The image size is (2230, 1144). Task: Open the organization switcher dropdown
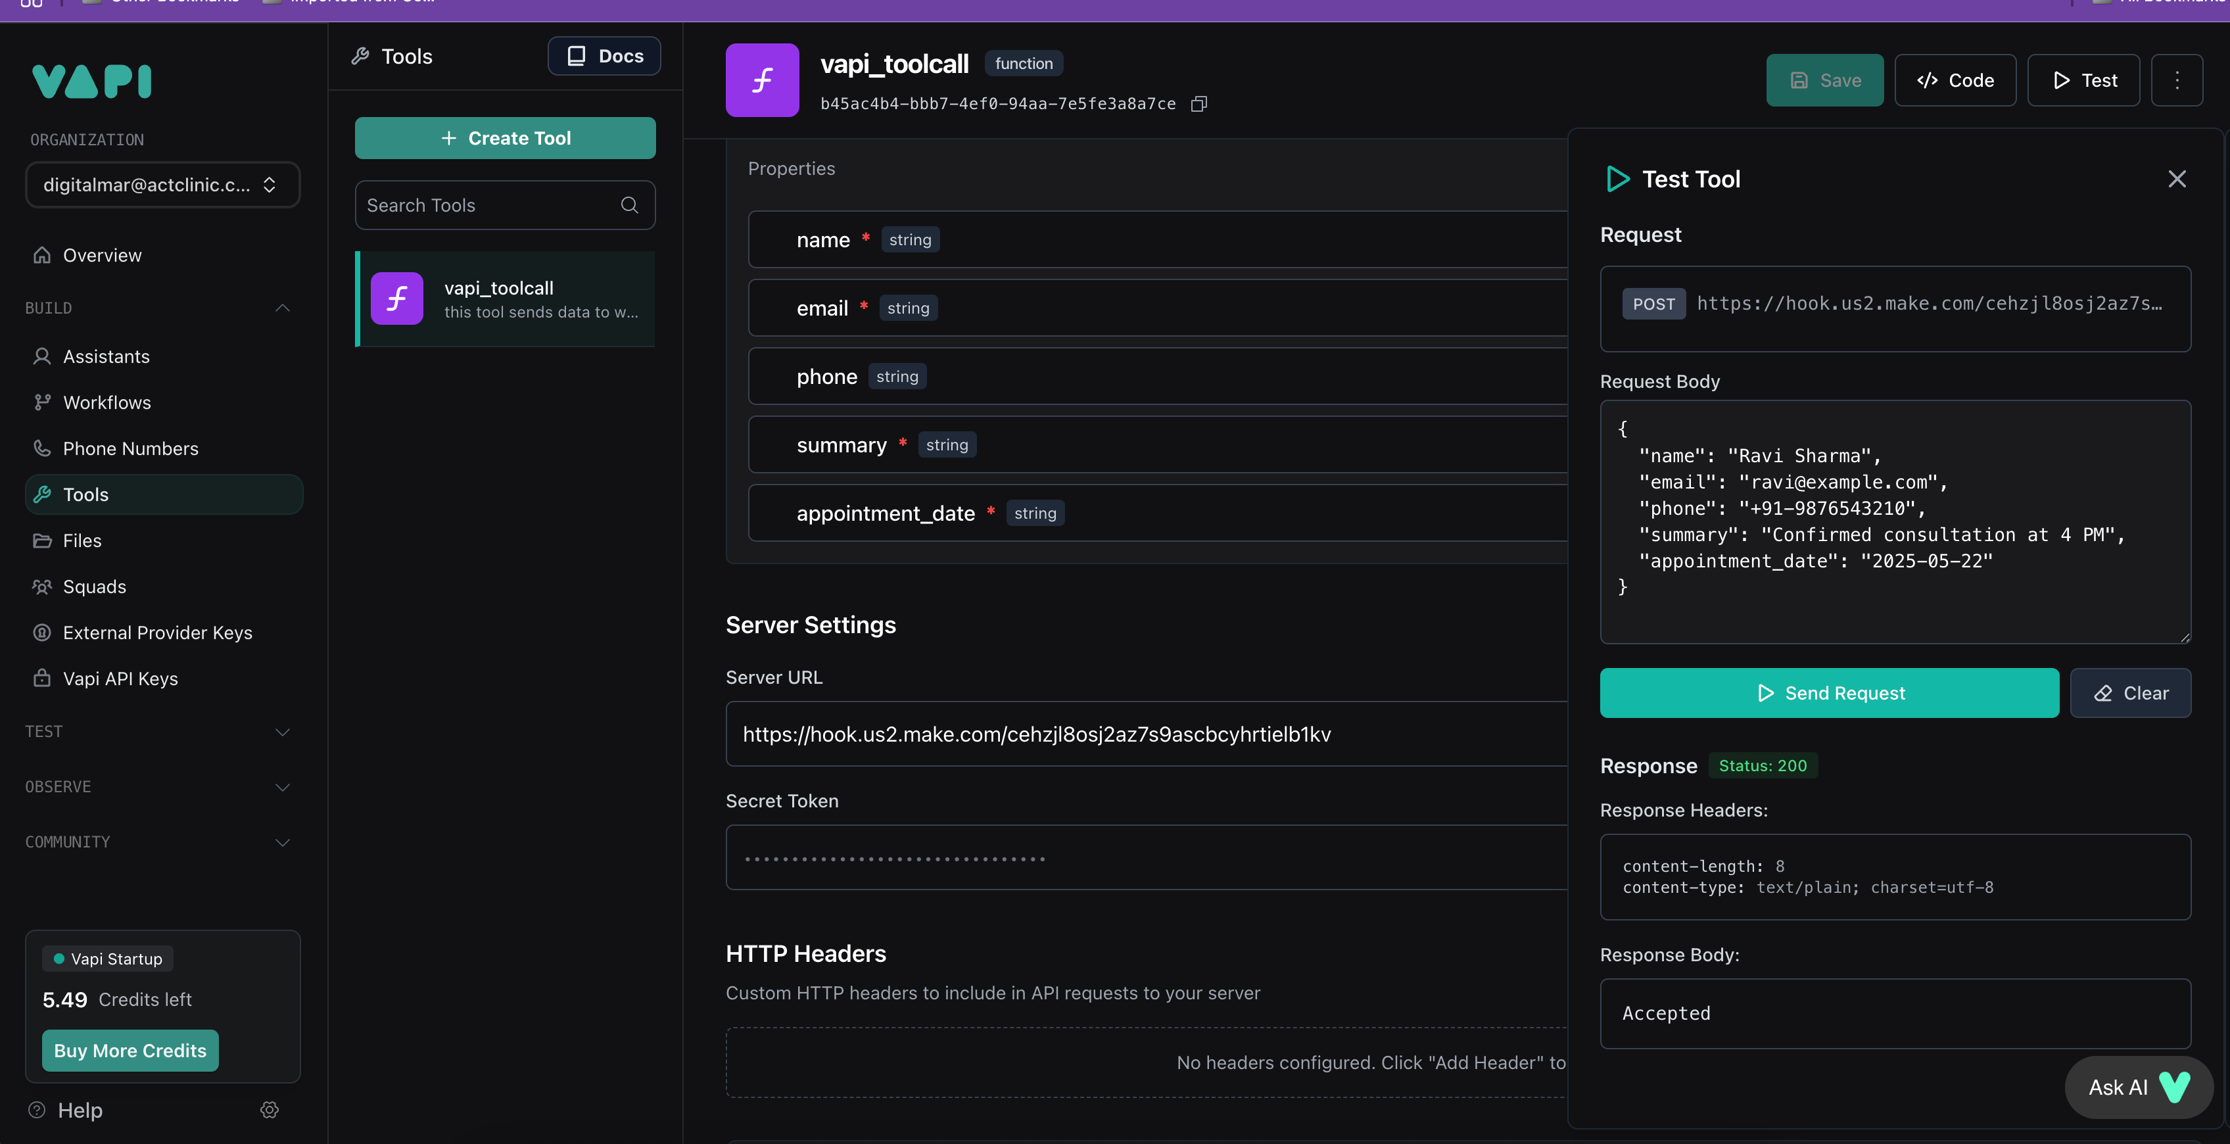tap(163, 185)
